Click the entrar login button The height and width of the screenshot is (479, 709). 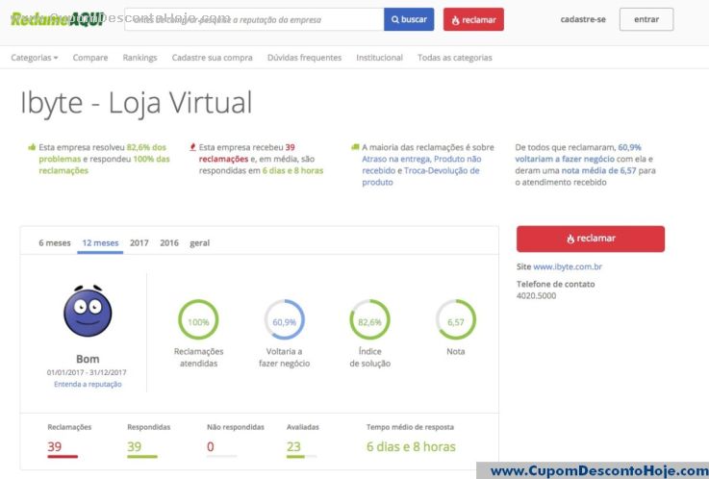point(646,19)
